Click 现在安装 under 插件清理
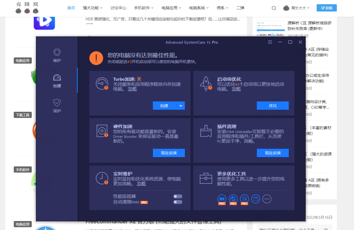 (x=273, y=153)
